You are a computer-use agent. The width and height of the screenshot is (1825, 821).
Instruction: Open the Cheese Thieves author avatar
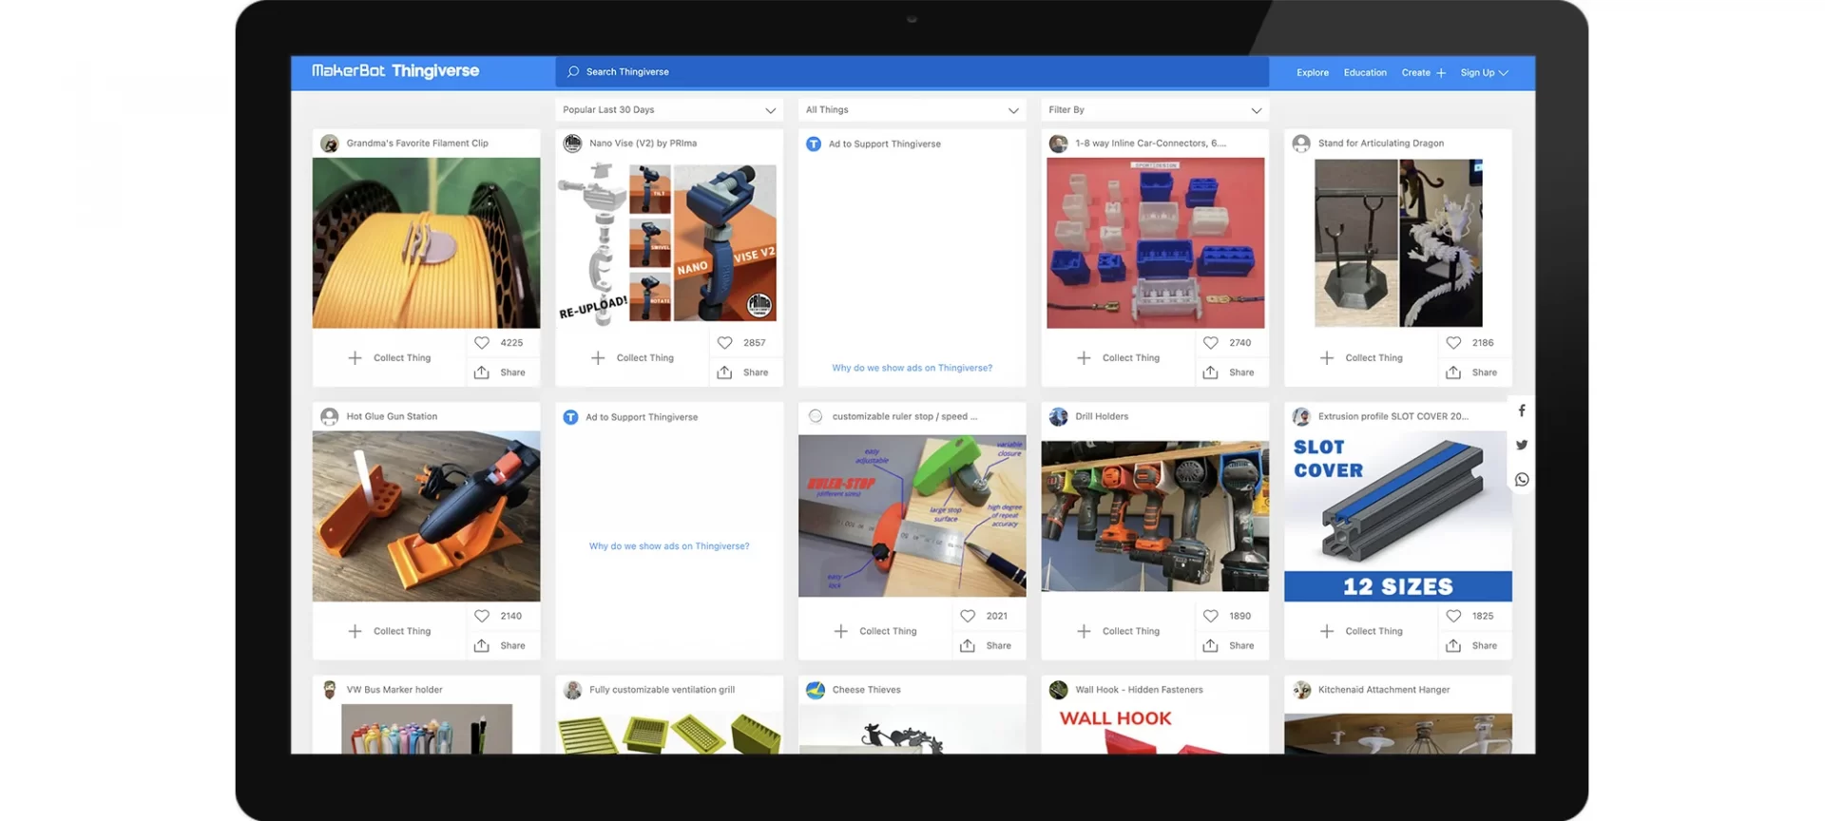tap(816, 691)
